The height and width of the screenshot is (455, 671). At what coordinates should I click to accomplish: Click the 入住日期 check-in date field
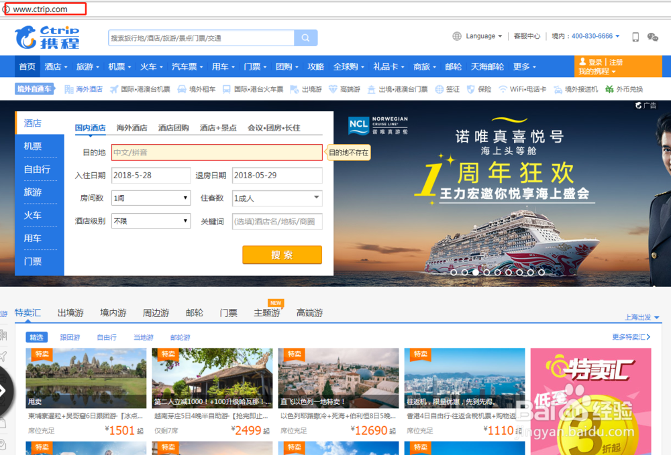coord(151,175)
